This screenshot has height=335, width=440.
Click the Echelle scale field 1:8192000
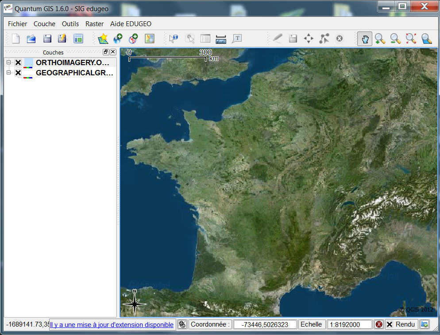coord(350,325)
